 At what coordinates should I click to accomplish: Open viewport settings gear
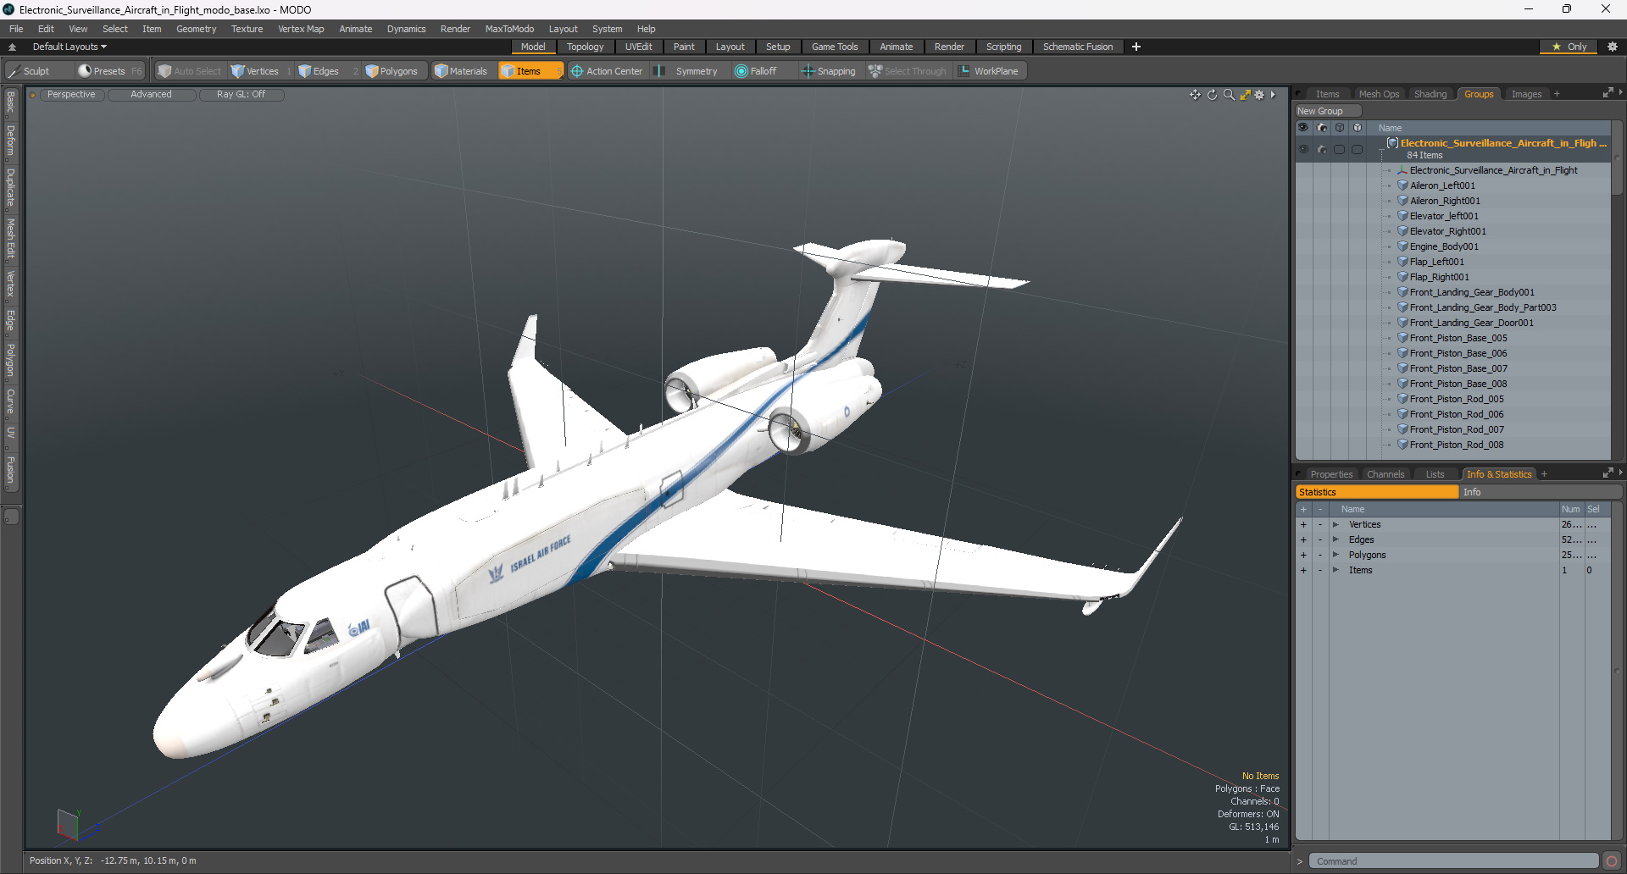[1260, 95]
